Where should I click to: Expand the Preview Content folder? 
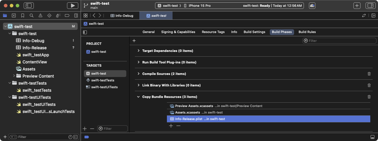(x=14, y=76)
